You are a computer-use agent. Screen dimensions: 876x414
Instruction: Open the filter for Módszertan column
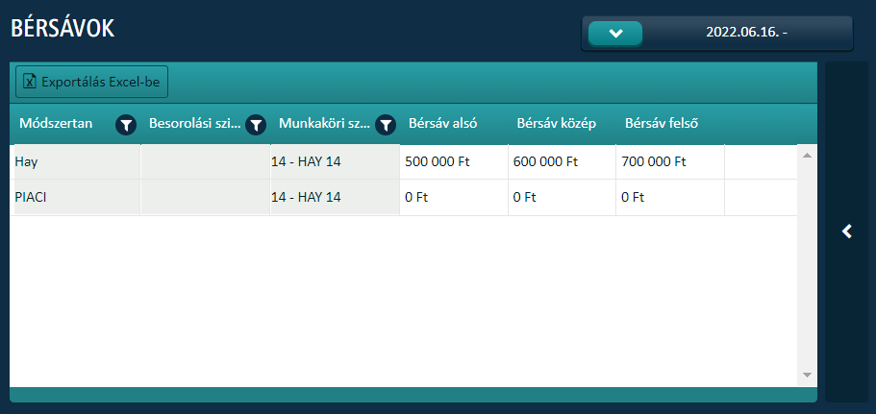pyautogui.click(x=126, y=125)
